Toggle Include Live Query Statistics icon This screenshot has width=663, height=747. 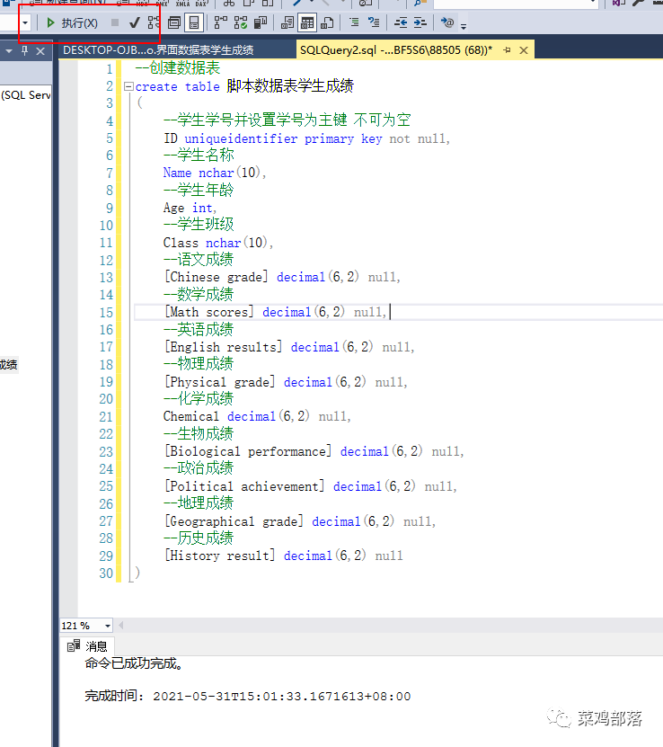(241, 22)
